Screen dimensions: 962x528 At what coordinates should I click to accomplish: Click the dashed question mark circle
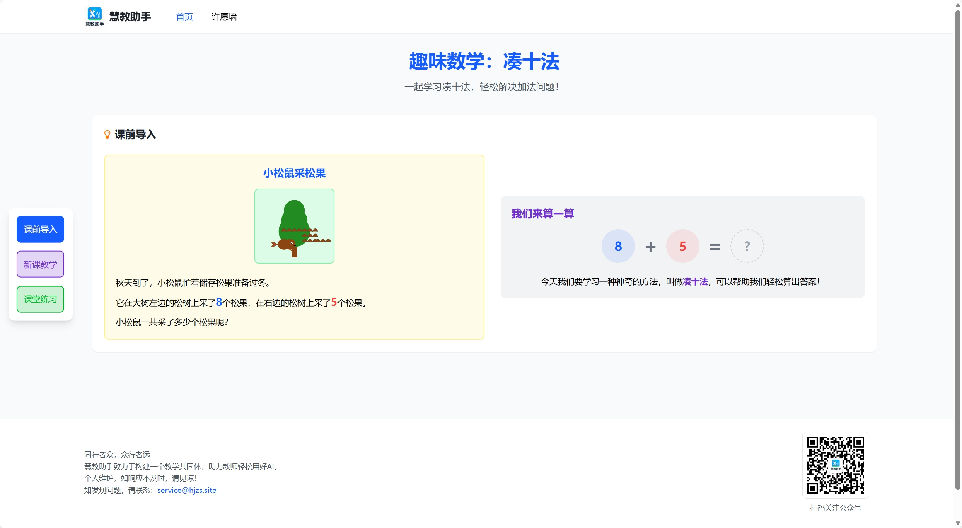(747, 246)
